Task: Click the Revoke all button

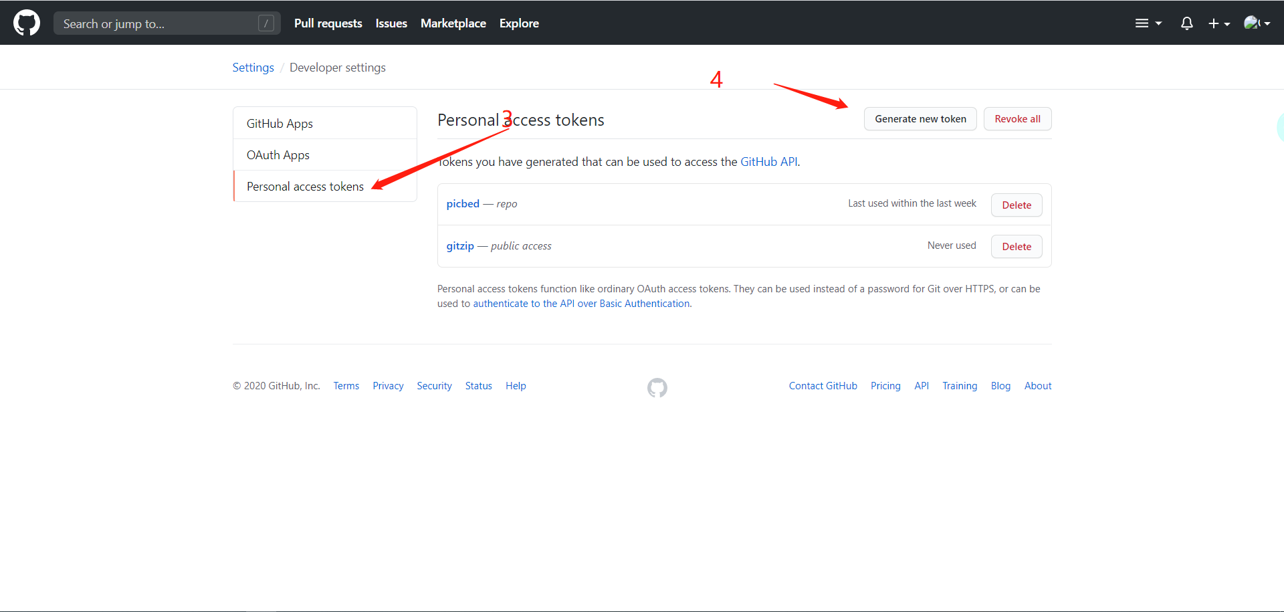Action: click(1017, 119)
